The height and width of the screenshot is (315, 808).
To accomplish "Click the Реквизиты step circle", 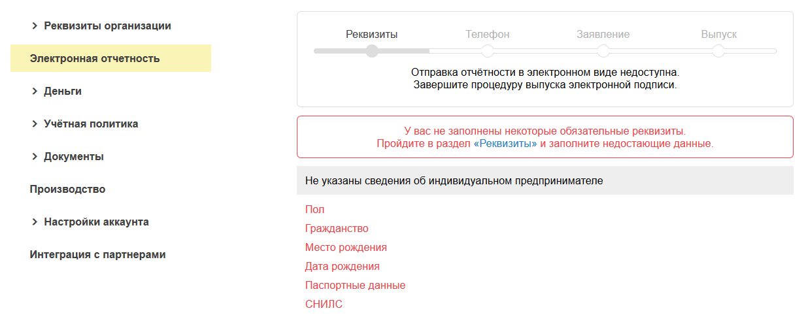I will 372,51.
